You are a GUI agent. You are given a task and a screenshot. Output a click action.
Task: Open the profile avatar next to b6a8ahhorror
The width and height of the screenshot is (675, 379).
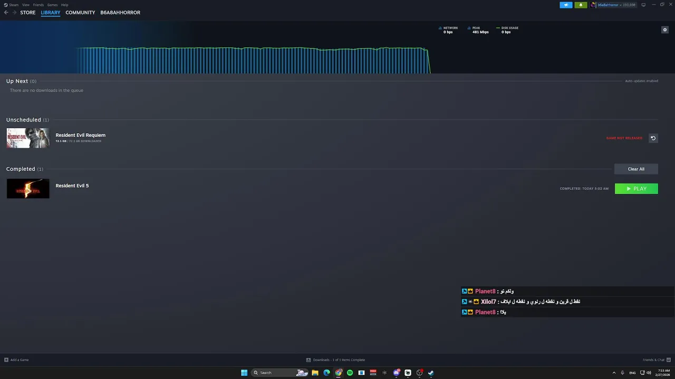pyautogui.click(x=593, y=5)
